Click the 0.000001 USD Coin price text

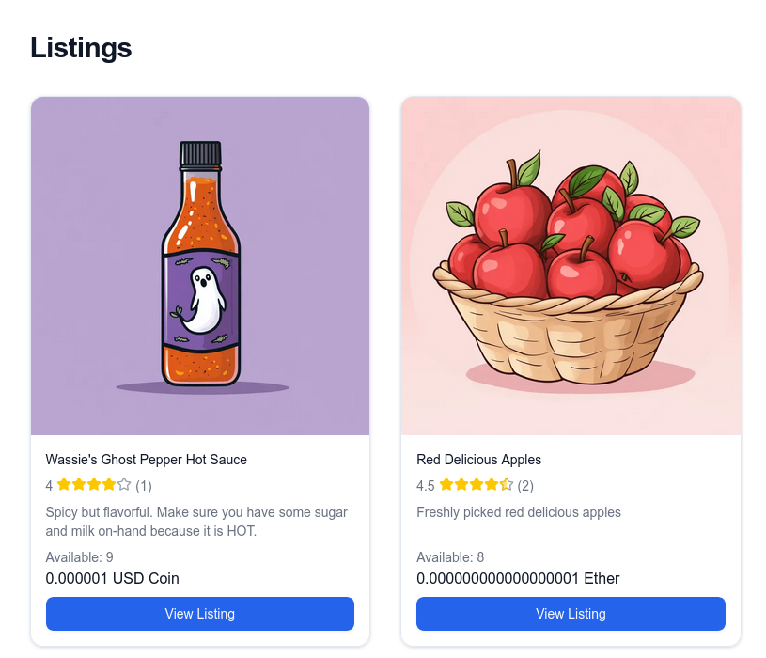click(112, 579)
